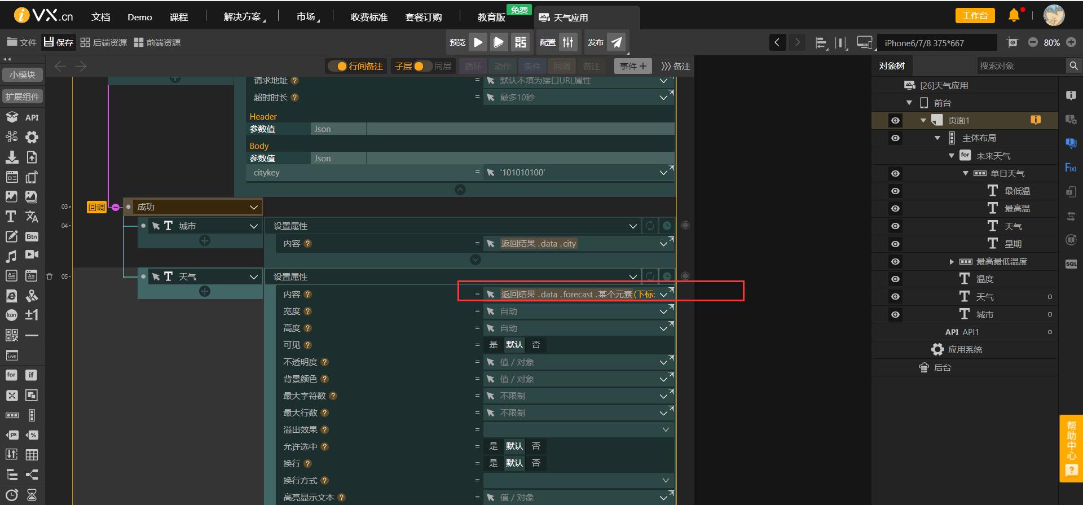Select the QR code component in the sidebar
Viewport: 1083px width, 505px height.
(x=11, y=335)
